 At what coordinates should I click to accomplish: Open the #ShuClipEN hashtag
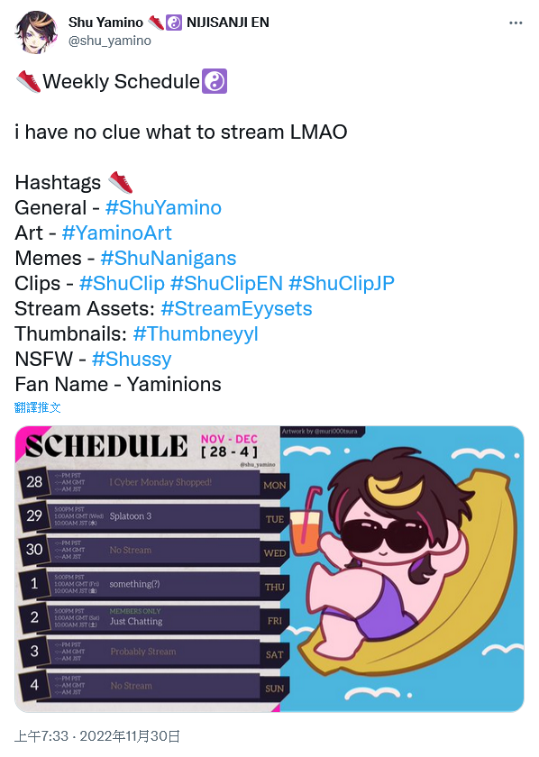(x=226, y=283)
